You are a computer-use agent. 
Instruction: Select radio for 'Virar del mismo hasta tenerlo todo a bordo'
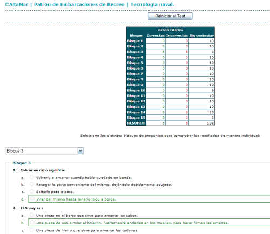coord(32,199)
